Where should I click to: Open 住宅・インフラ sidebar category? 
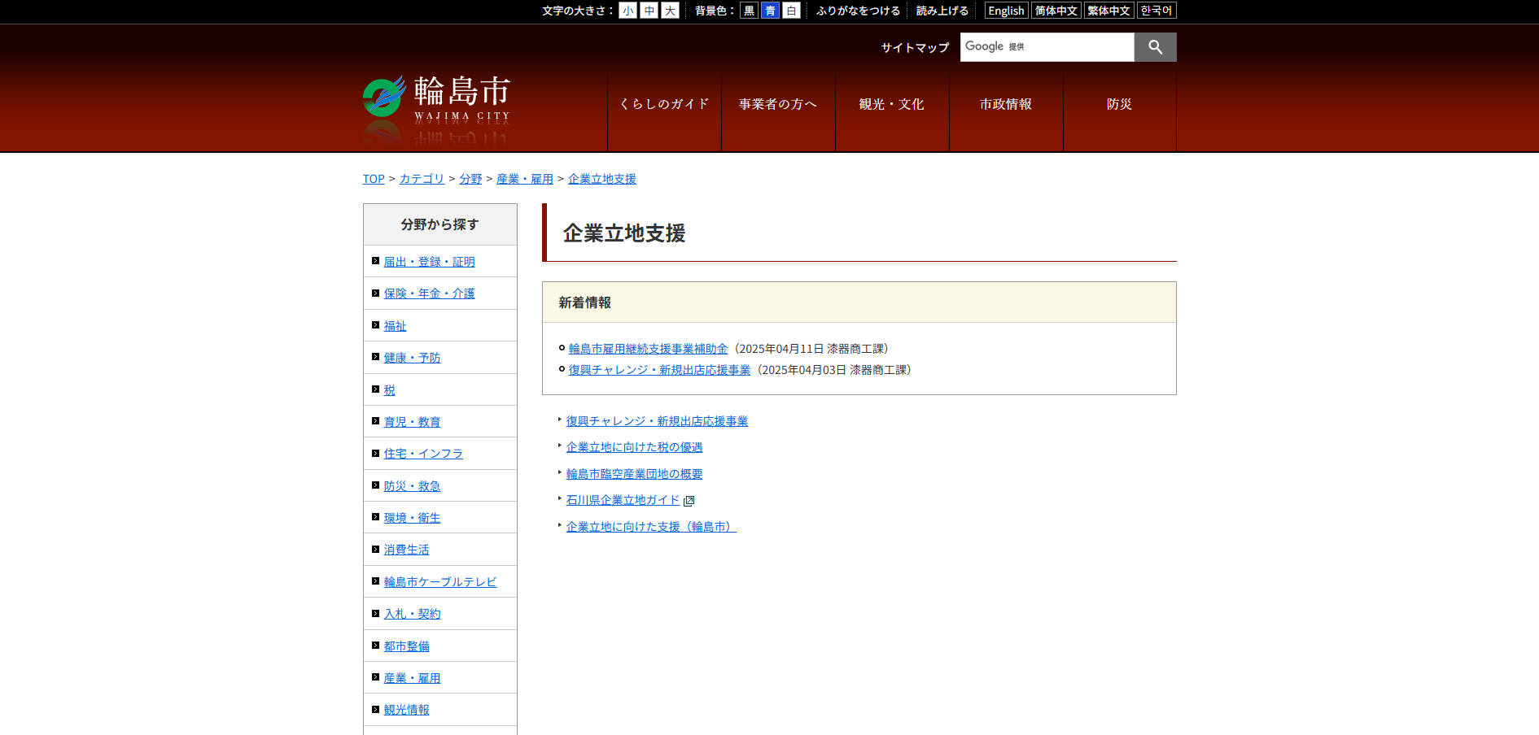point(423,454)
